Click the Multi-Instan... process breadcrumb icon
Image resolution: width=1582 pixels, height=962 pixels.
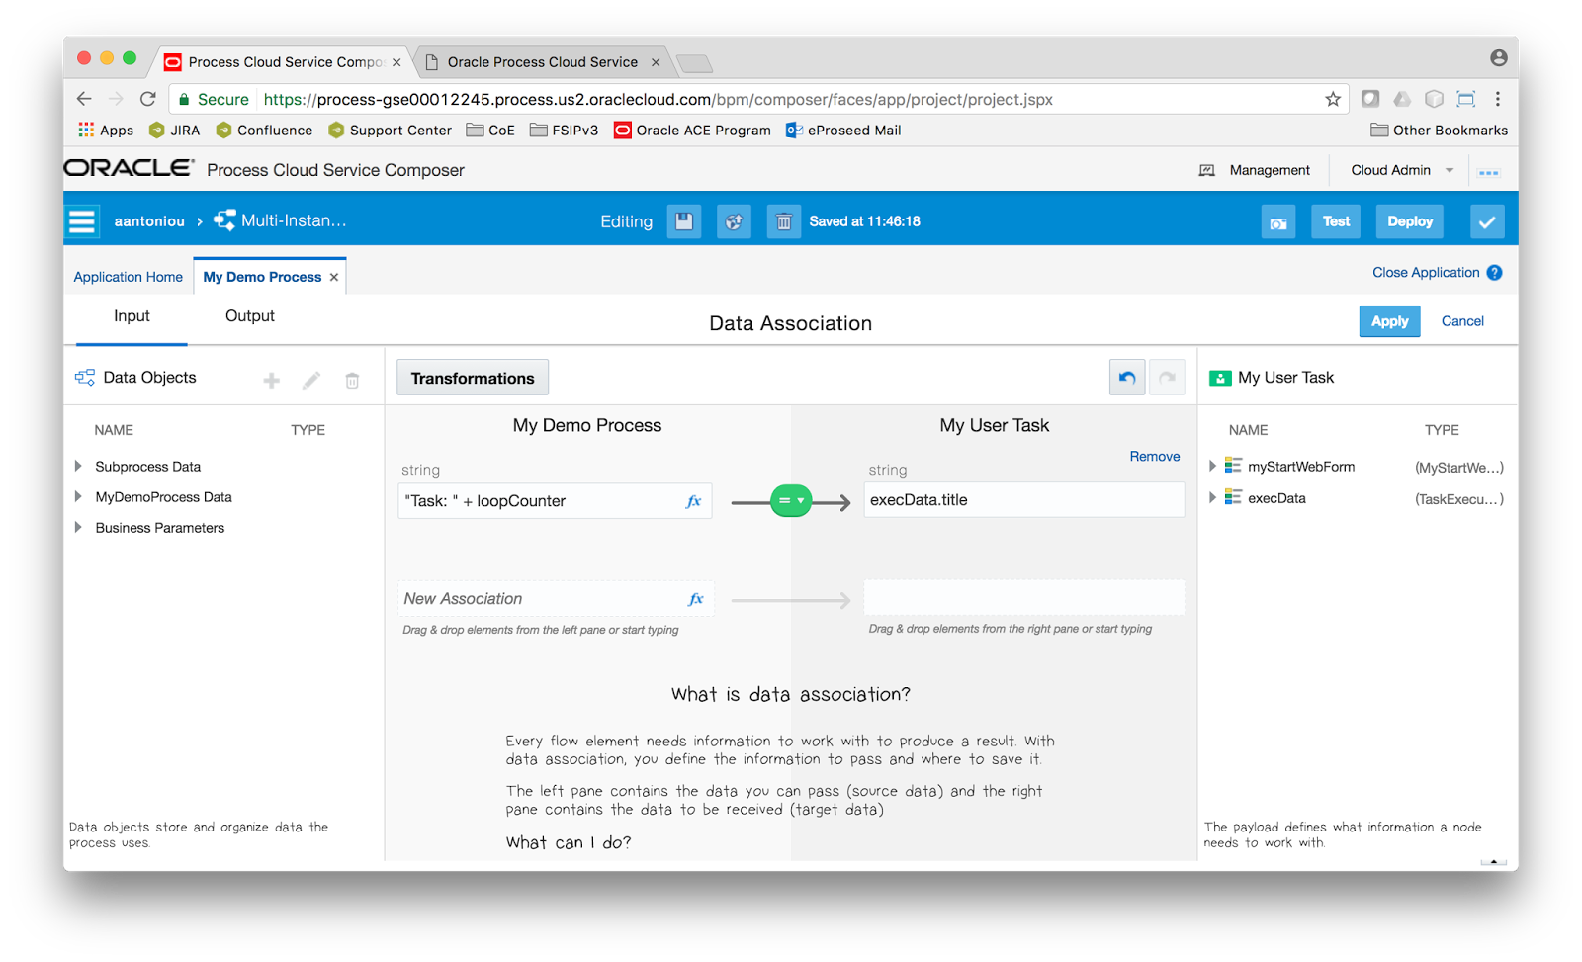(x=224, y=220)
